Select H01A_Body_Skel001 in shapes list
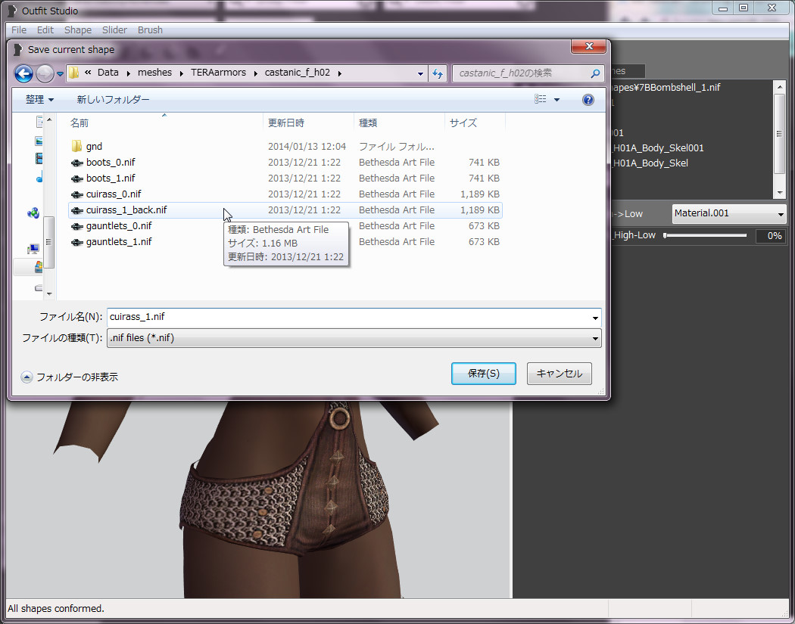This screenshot has width=795, height=624. point(658,148)
